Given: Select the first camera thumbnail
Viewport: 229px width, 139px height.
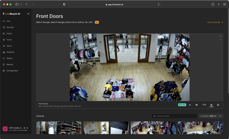Looking at the screenshot, I should click(x=59, y=128).
